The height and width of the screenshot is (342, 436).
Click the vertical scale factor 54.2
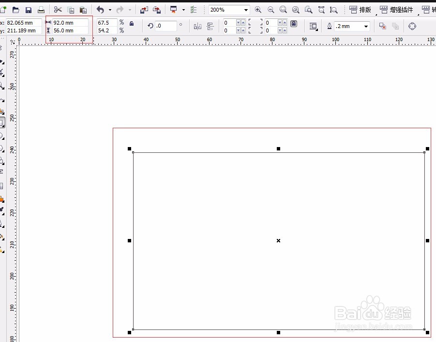[107, 30]
